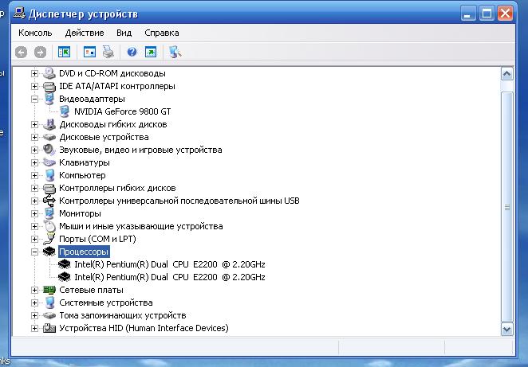This screenshot has width=528, height=367.
Task: Expand Мониторы node
Action: (34, 213)
